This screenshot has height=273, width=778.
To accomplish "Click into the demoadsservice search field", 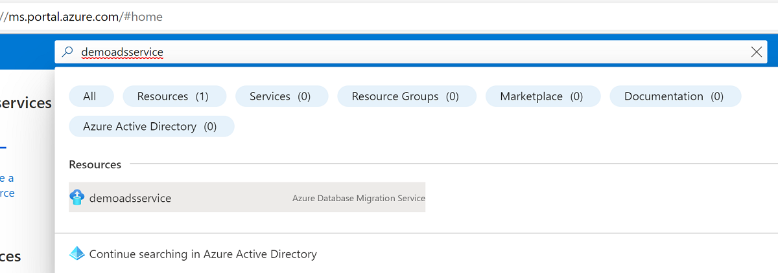I will tap(411, 52).
